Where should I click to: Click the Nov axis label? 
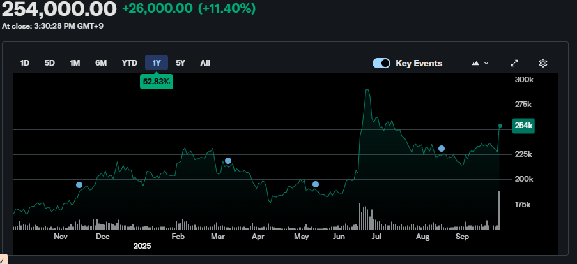tap(61, 237)
